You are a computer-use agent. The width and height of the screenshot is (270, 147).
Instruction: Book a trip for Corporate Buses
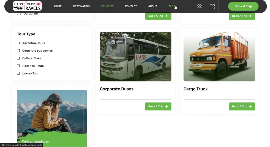(158, 106)
